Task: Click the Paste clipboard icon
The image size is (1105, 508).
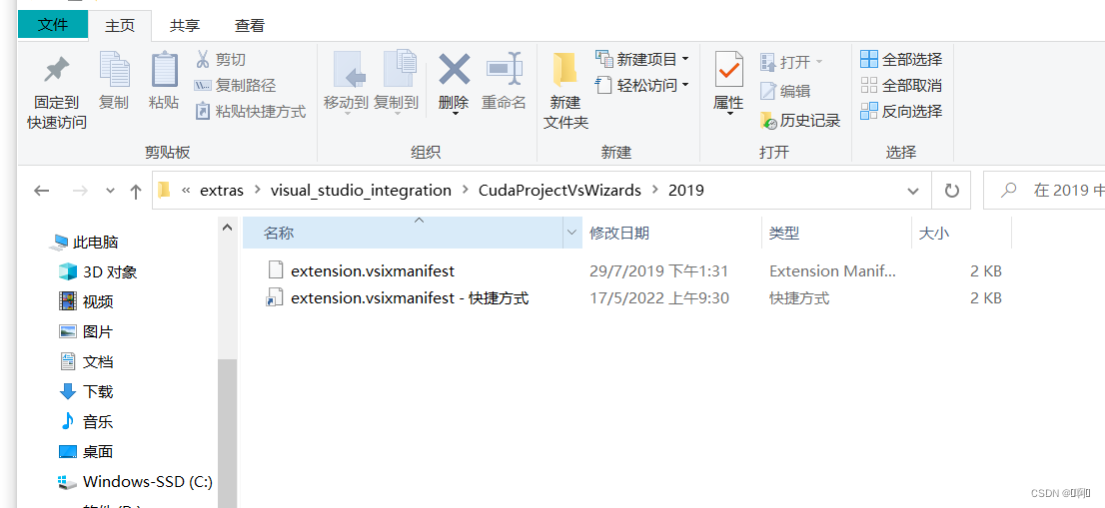Action: click(164, 70)
